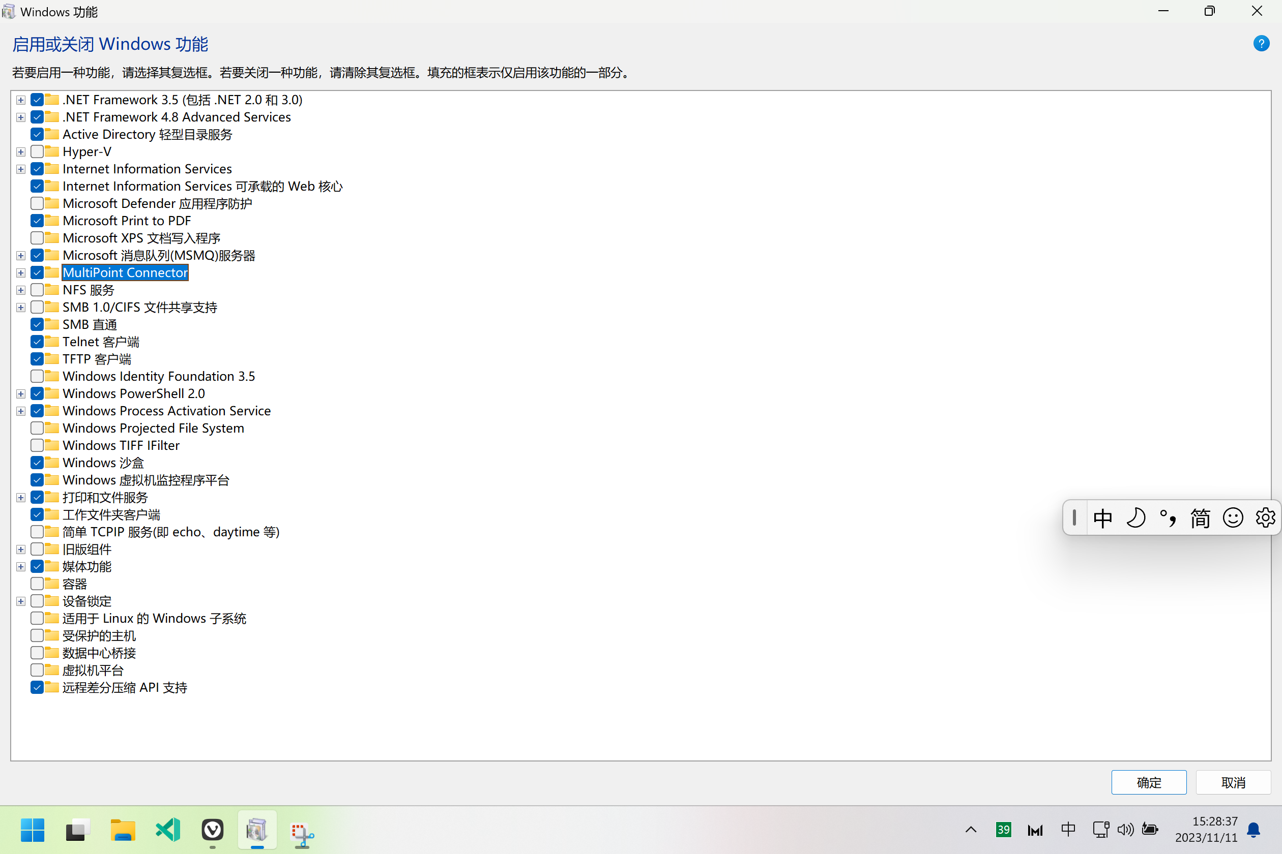1282x854 pixels.
Task: Open the IME emoji smiley panel
Action: 1232,518
